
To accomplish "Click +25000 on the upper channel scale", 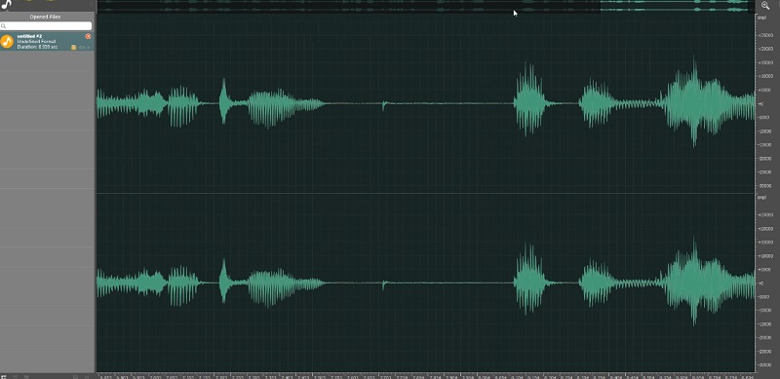I will coord(764,35).
